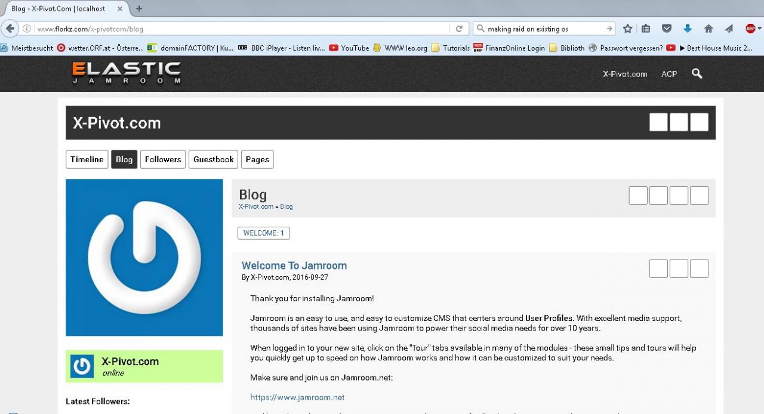
Task: Click the paper plane share icon
Action: (729, 29)
